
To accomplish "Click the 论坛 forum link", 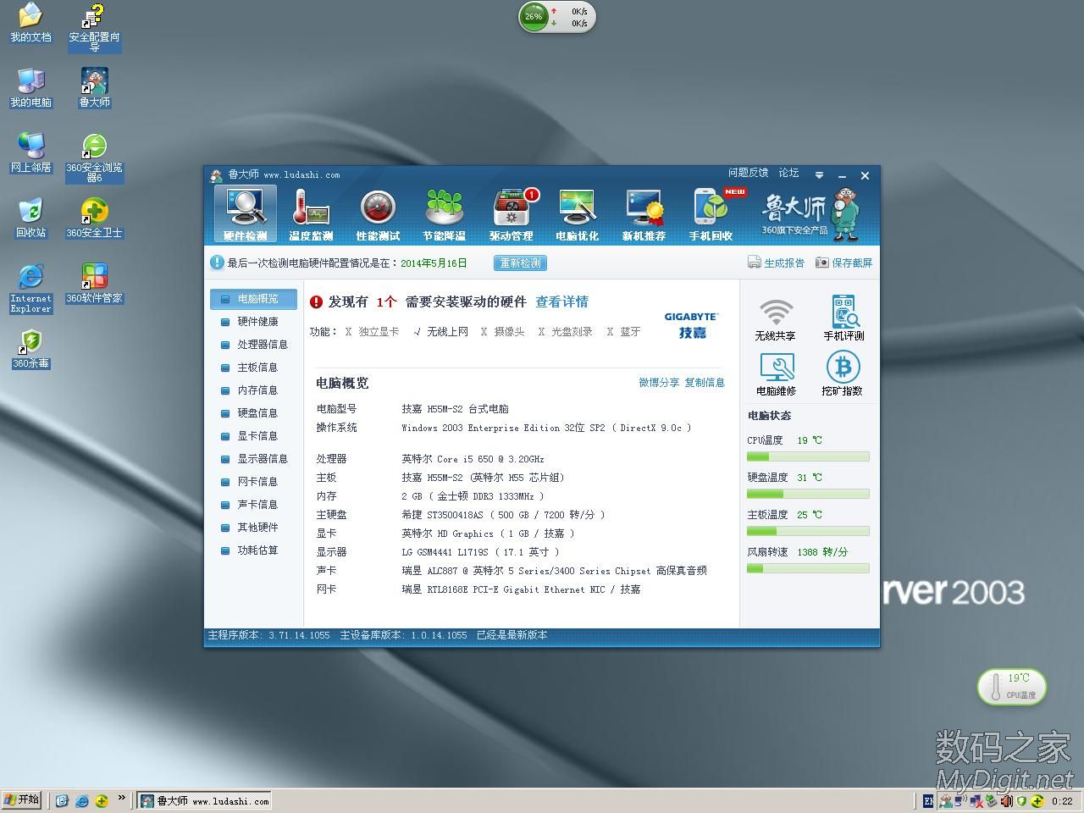I will [x=788, y=173].
